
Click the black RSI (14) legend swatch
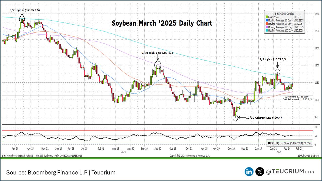coord(269,143)
